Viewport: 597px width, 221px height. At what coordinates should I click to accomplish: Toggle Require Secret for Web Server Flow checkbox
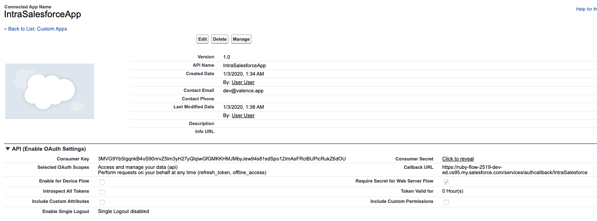446,182
